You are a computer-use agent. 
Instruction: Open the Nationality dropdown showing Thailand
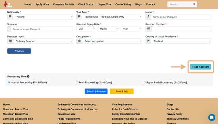tap(43, 17)
